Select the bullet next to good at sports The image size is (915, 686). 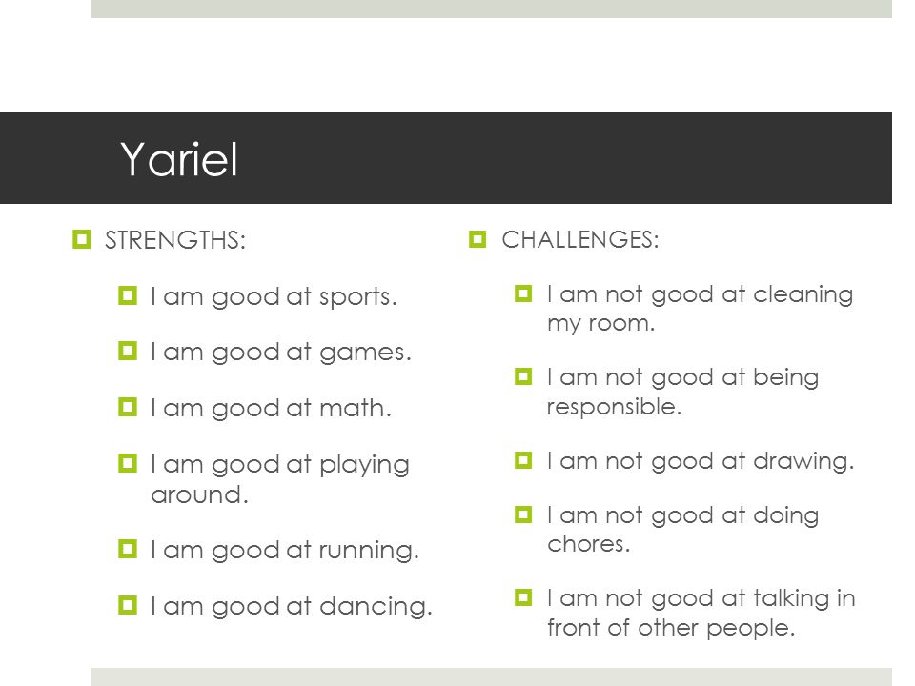pyautogui.click(x=128, y=295)
